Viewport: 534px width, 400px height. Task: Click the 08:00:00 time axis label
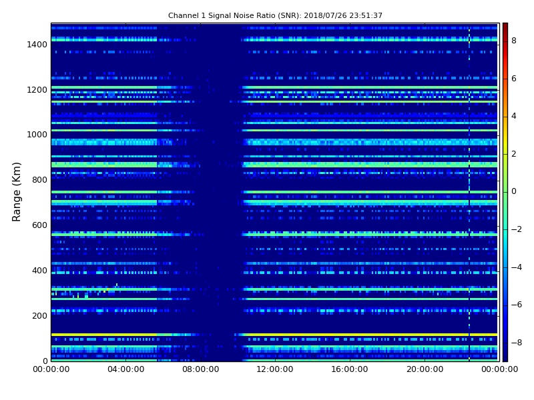click(201, 369)
